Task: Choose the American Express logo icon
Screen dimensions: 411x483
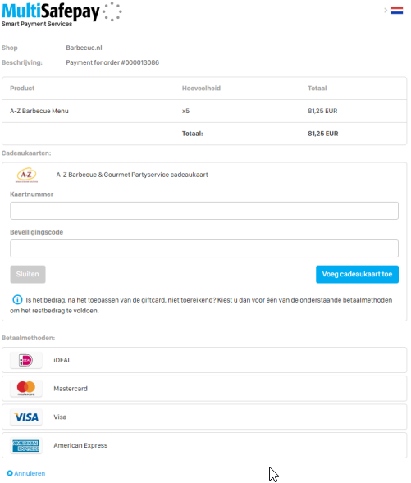Action: pyautogui.click(x=26, y=445)
